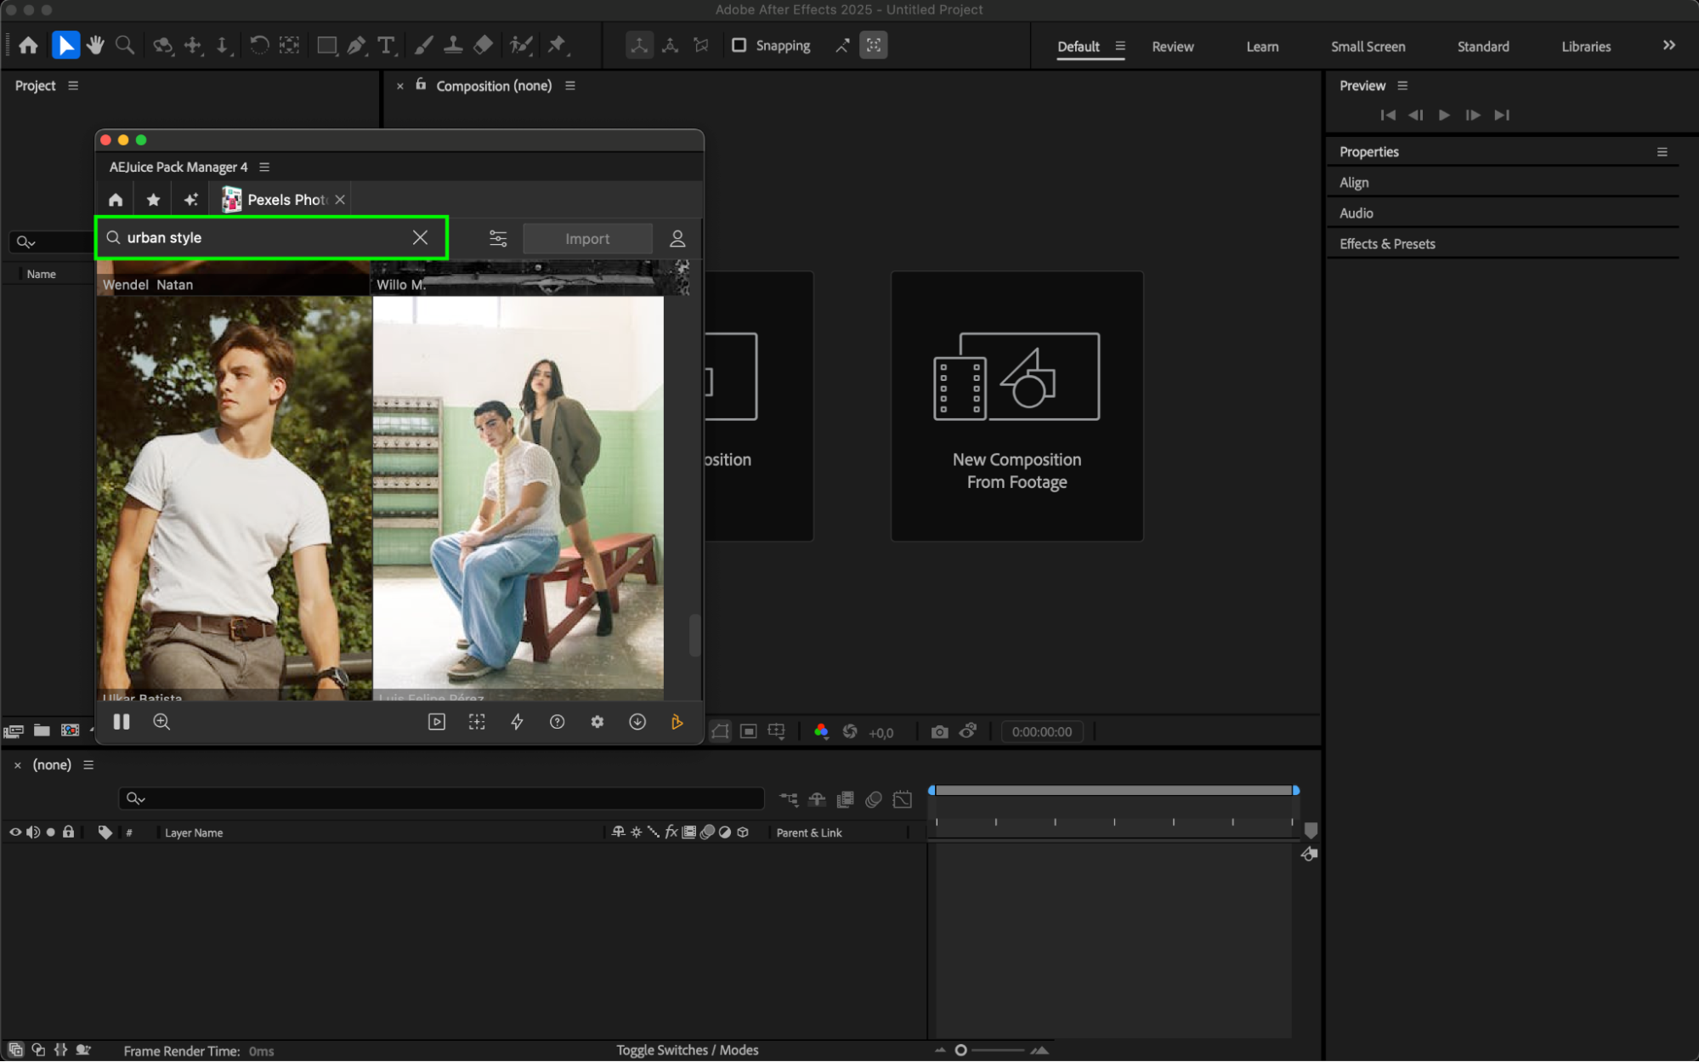Switch to the Review workspace
The height and width of the screenshot is (1062, 1699).
(x=1172, y=47)
